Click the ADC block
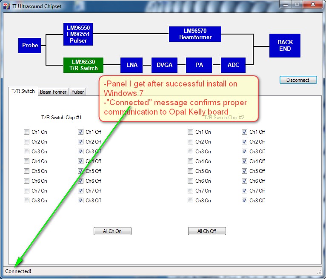Viewport: 326px width, 279px height. coord(233,65)
